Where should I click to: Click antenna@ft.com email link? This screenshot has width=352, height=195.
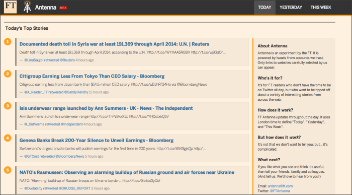(x=280, y=186)
